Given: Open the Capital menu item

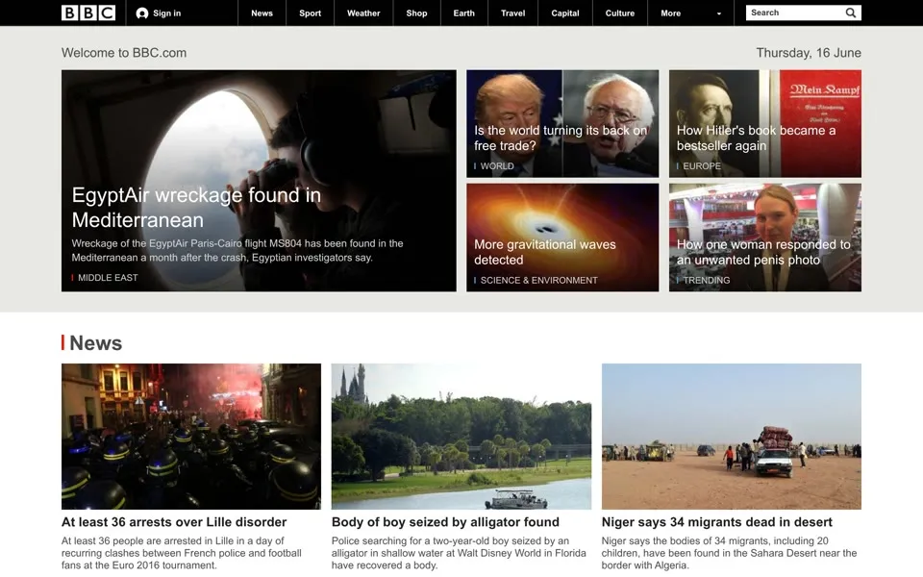Looking at the screenshot, I should (x=565, y=13).
